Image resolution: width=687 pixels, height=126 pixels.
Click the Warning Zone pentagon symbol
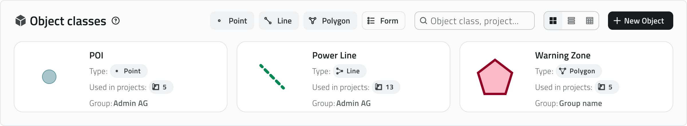(x=495, y=77)
